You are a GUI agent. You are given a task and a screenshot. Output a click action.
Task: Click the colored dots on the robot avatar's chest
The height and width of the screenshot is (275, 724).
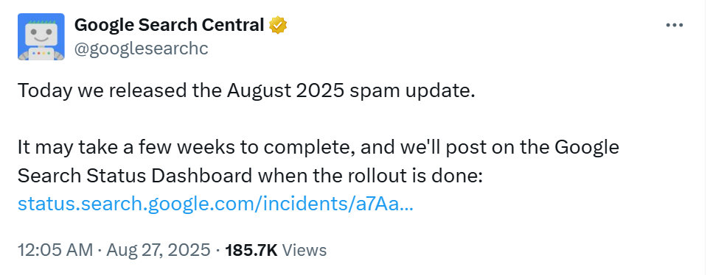coord(41,54)
